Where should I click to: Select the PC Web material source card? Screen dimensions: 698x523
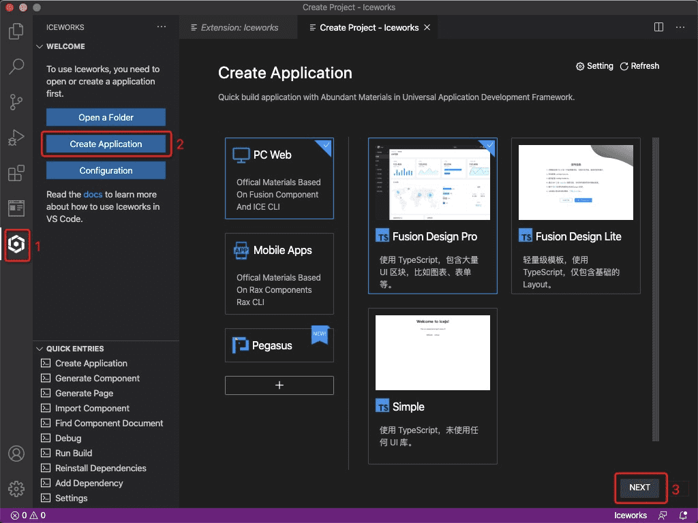279,178
